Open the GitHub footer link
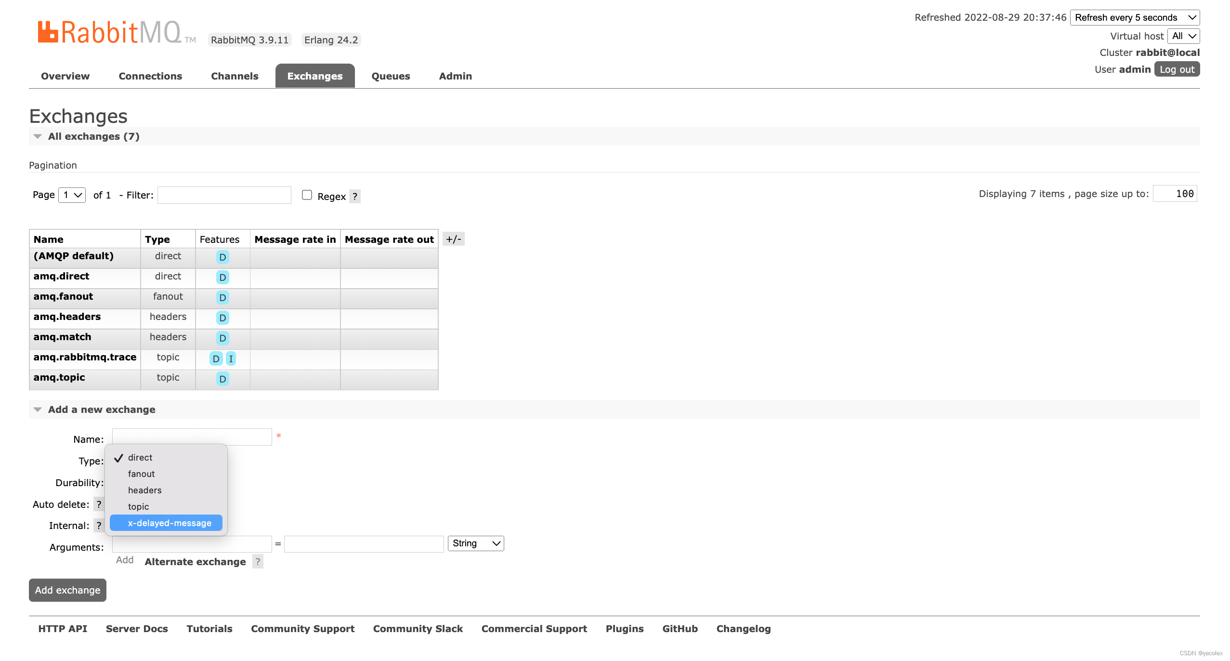The image size is (1230, 661). tap(680, 629)
